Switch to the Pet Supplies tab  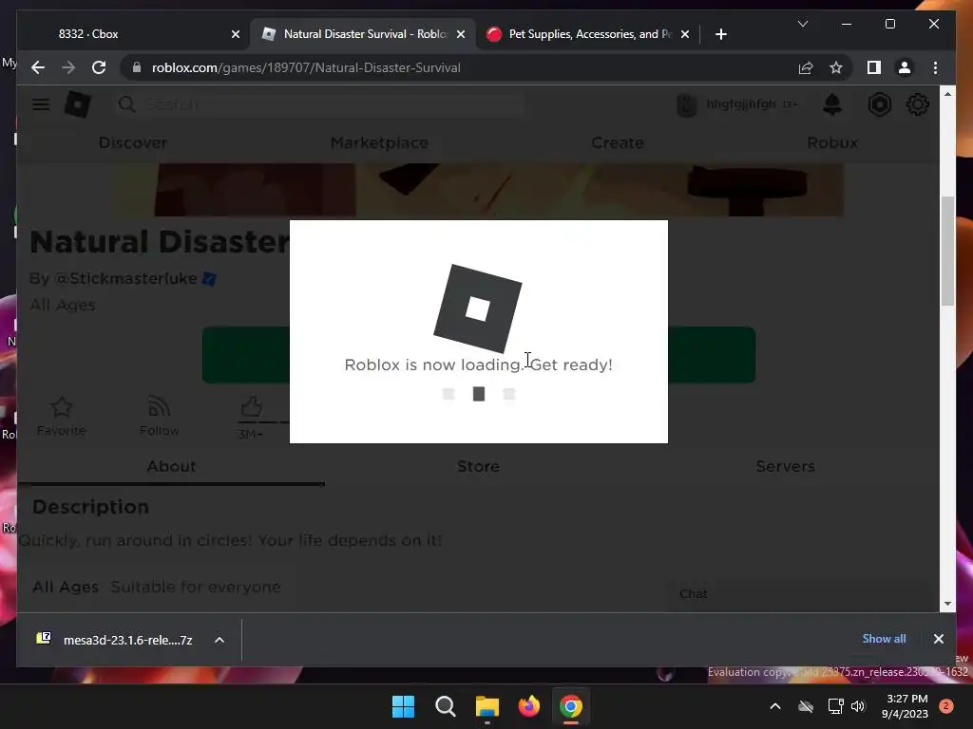click(588, 34)
